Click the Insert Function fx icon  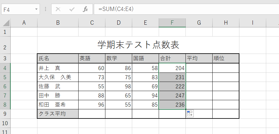85,9
